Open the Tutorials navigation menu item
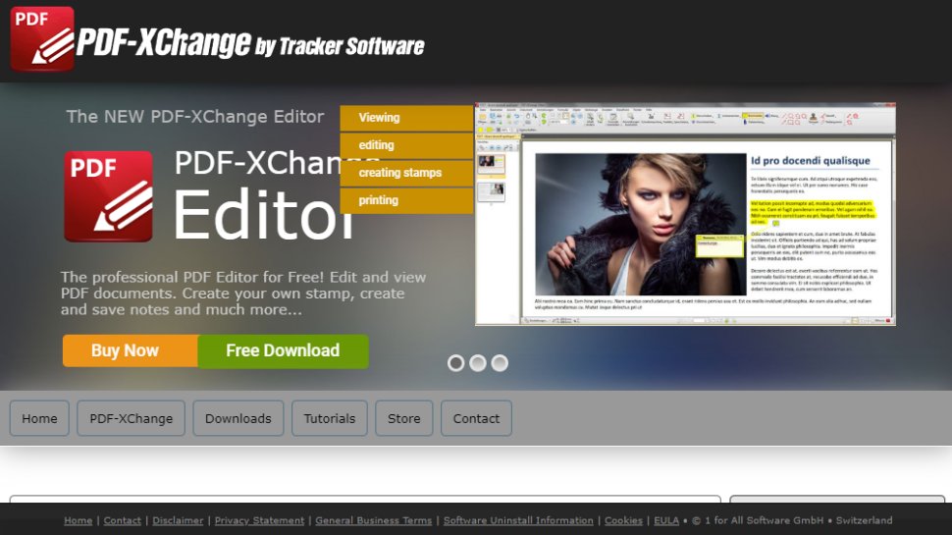This screenshot has width=952, height=535. (330, 418)
